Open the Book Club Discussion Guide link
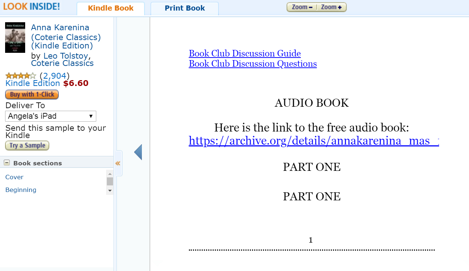The width and height of the screenshot is (469, 271). point(245,54)
